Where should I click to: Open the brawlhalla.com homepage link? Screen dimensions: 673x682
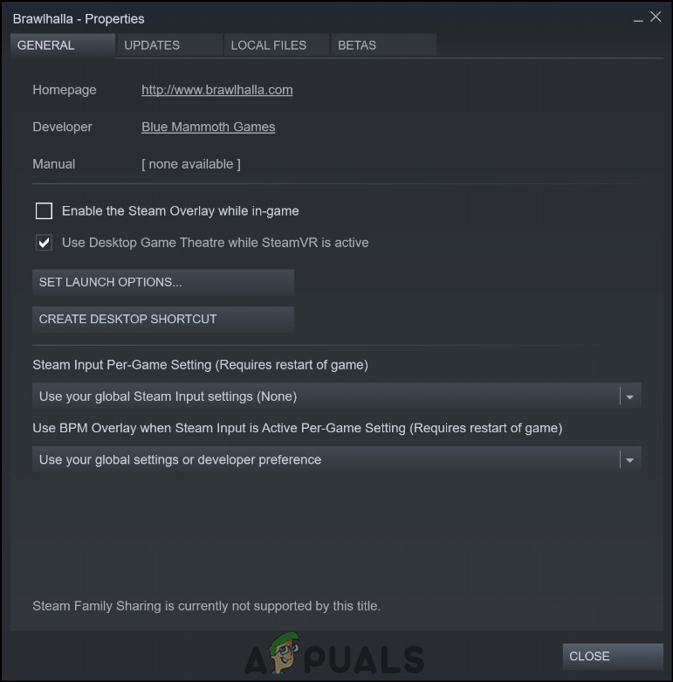click(x=217, y=90)
